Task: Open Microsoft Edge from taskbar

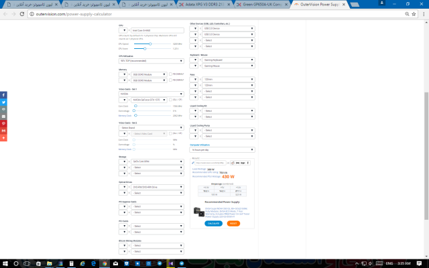Action: [x=94, y=263]
